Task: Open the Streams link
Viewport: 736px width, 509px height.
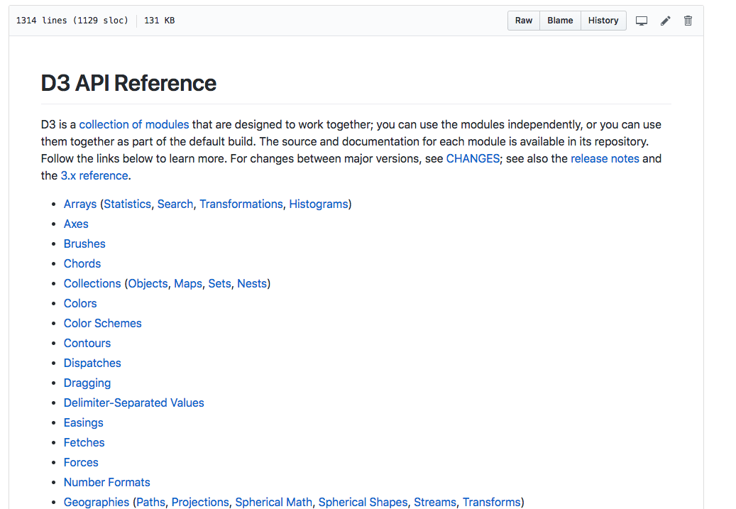Action: [434, 502]
